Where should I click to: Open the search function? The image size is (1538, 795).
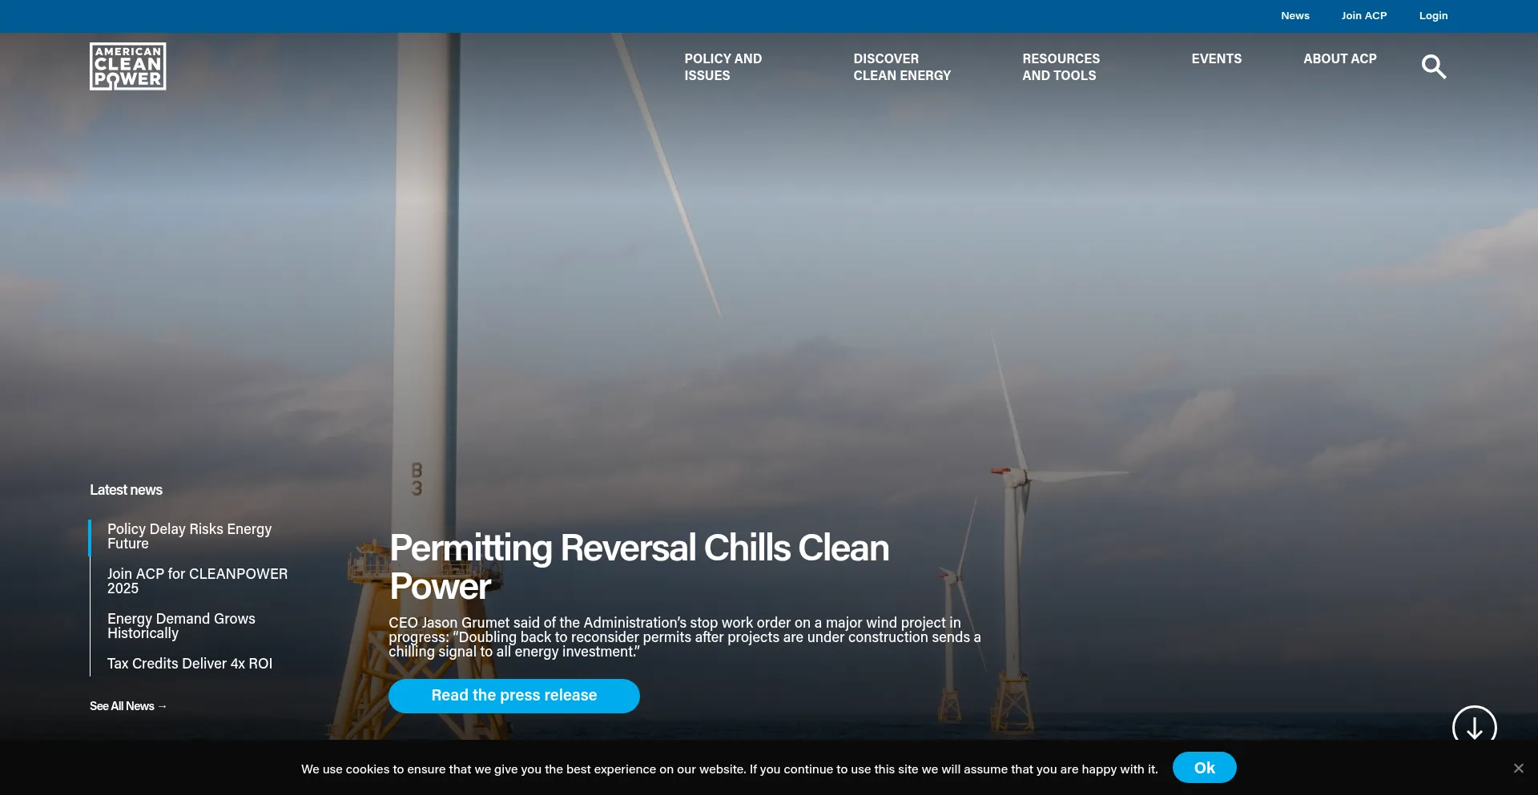coord(1434,66)
